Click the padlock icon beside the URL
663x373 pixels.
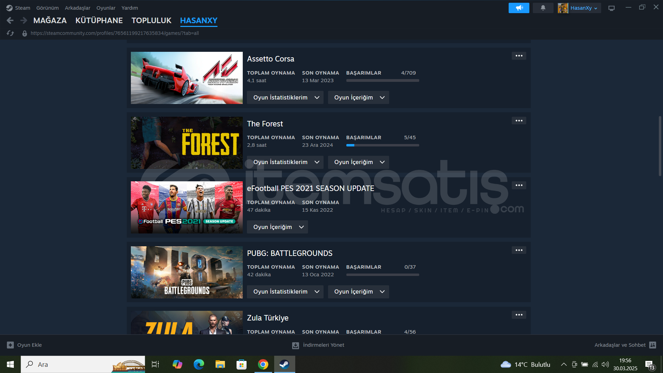tap(25, 34)
